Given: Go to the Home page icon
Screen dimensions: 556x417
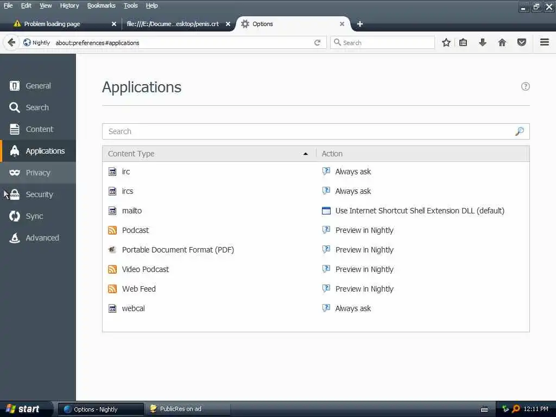Looking at the screenshot, I should point(502,42).
